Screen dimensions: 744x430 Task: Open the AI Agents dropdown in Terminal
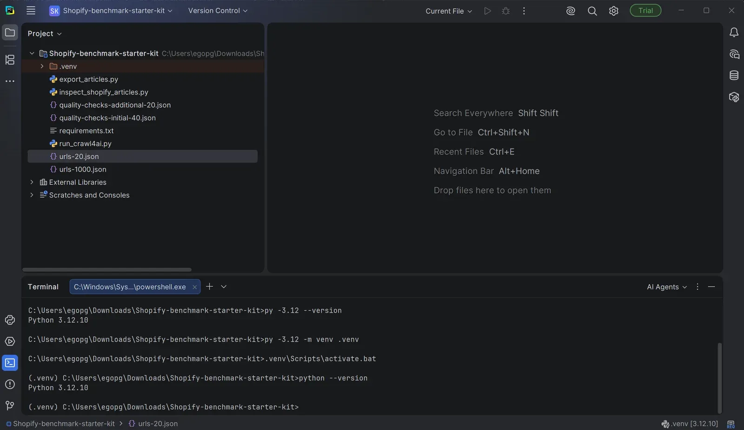(x=667, y=287)
